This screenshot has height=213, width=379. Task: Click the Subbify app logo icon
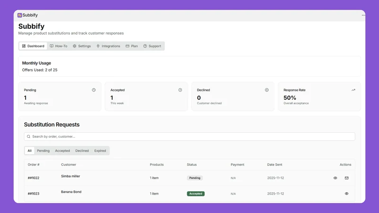tap(19, 15)
